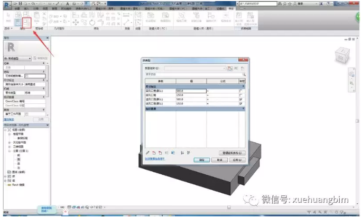
Task: Select the Move tool in the Modify panel
Action: [76, 22]
